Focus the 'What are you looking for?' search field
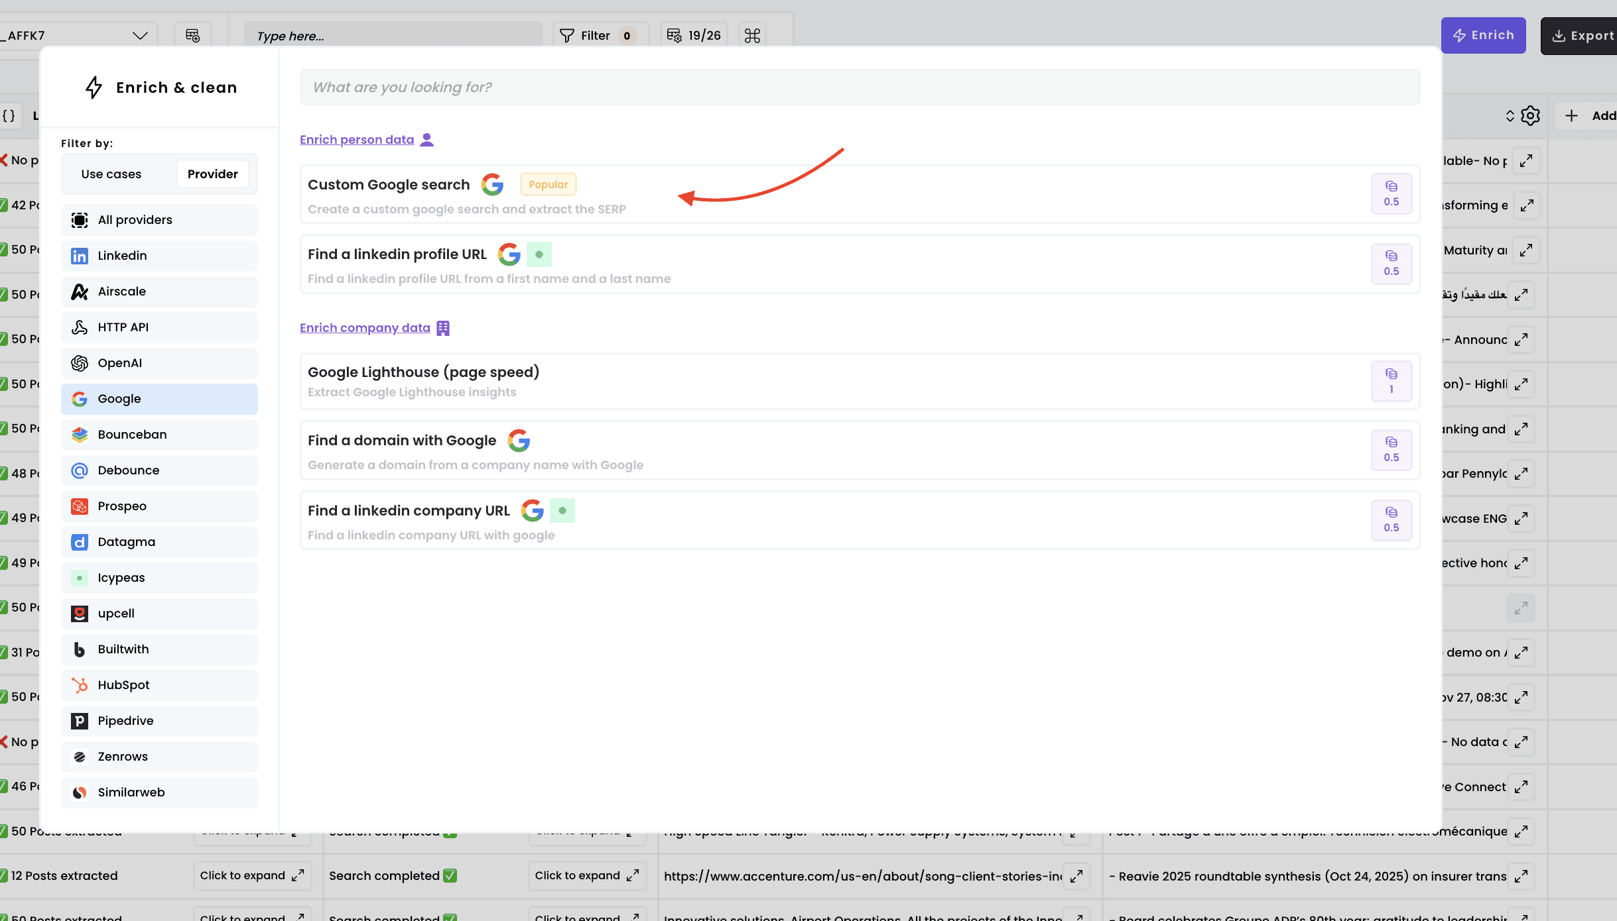 tap(860, 87)
